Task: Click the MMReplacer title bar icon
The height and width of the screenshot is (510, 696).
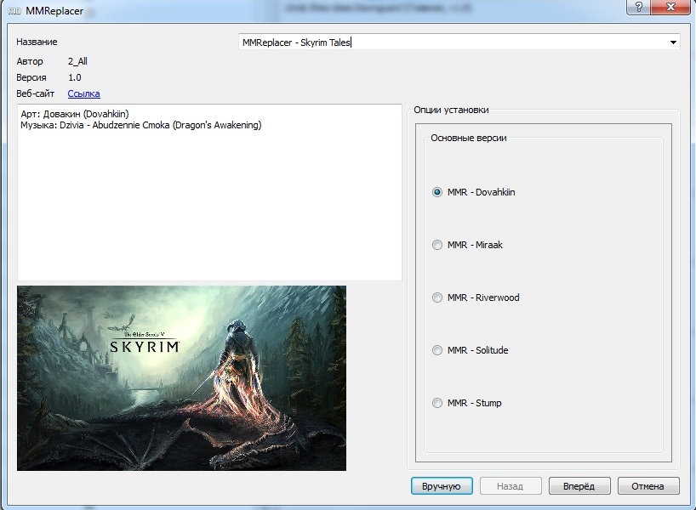Action: pos(14,12)
